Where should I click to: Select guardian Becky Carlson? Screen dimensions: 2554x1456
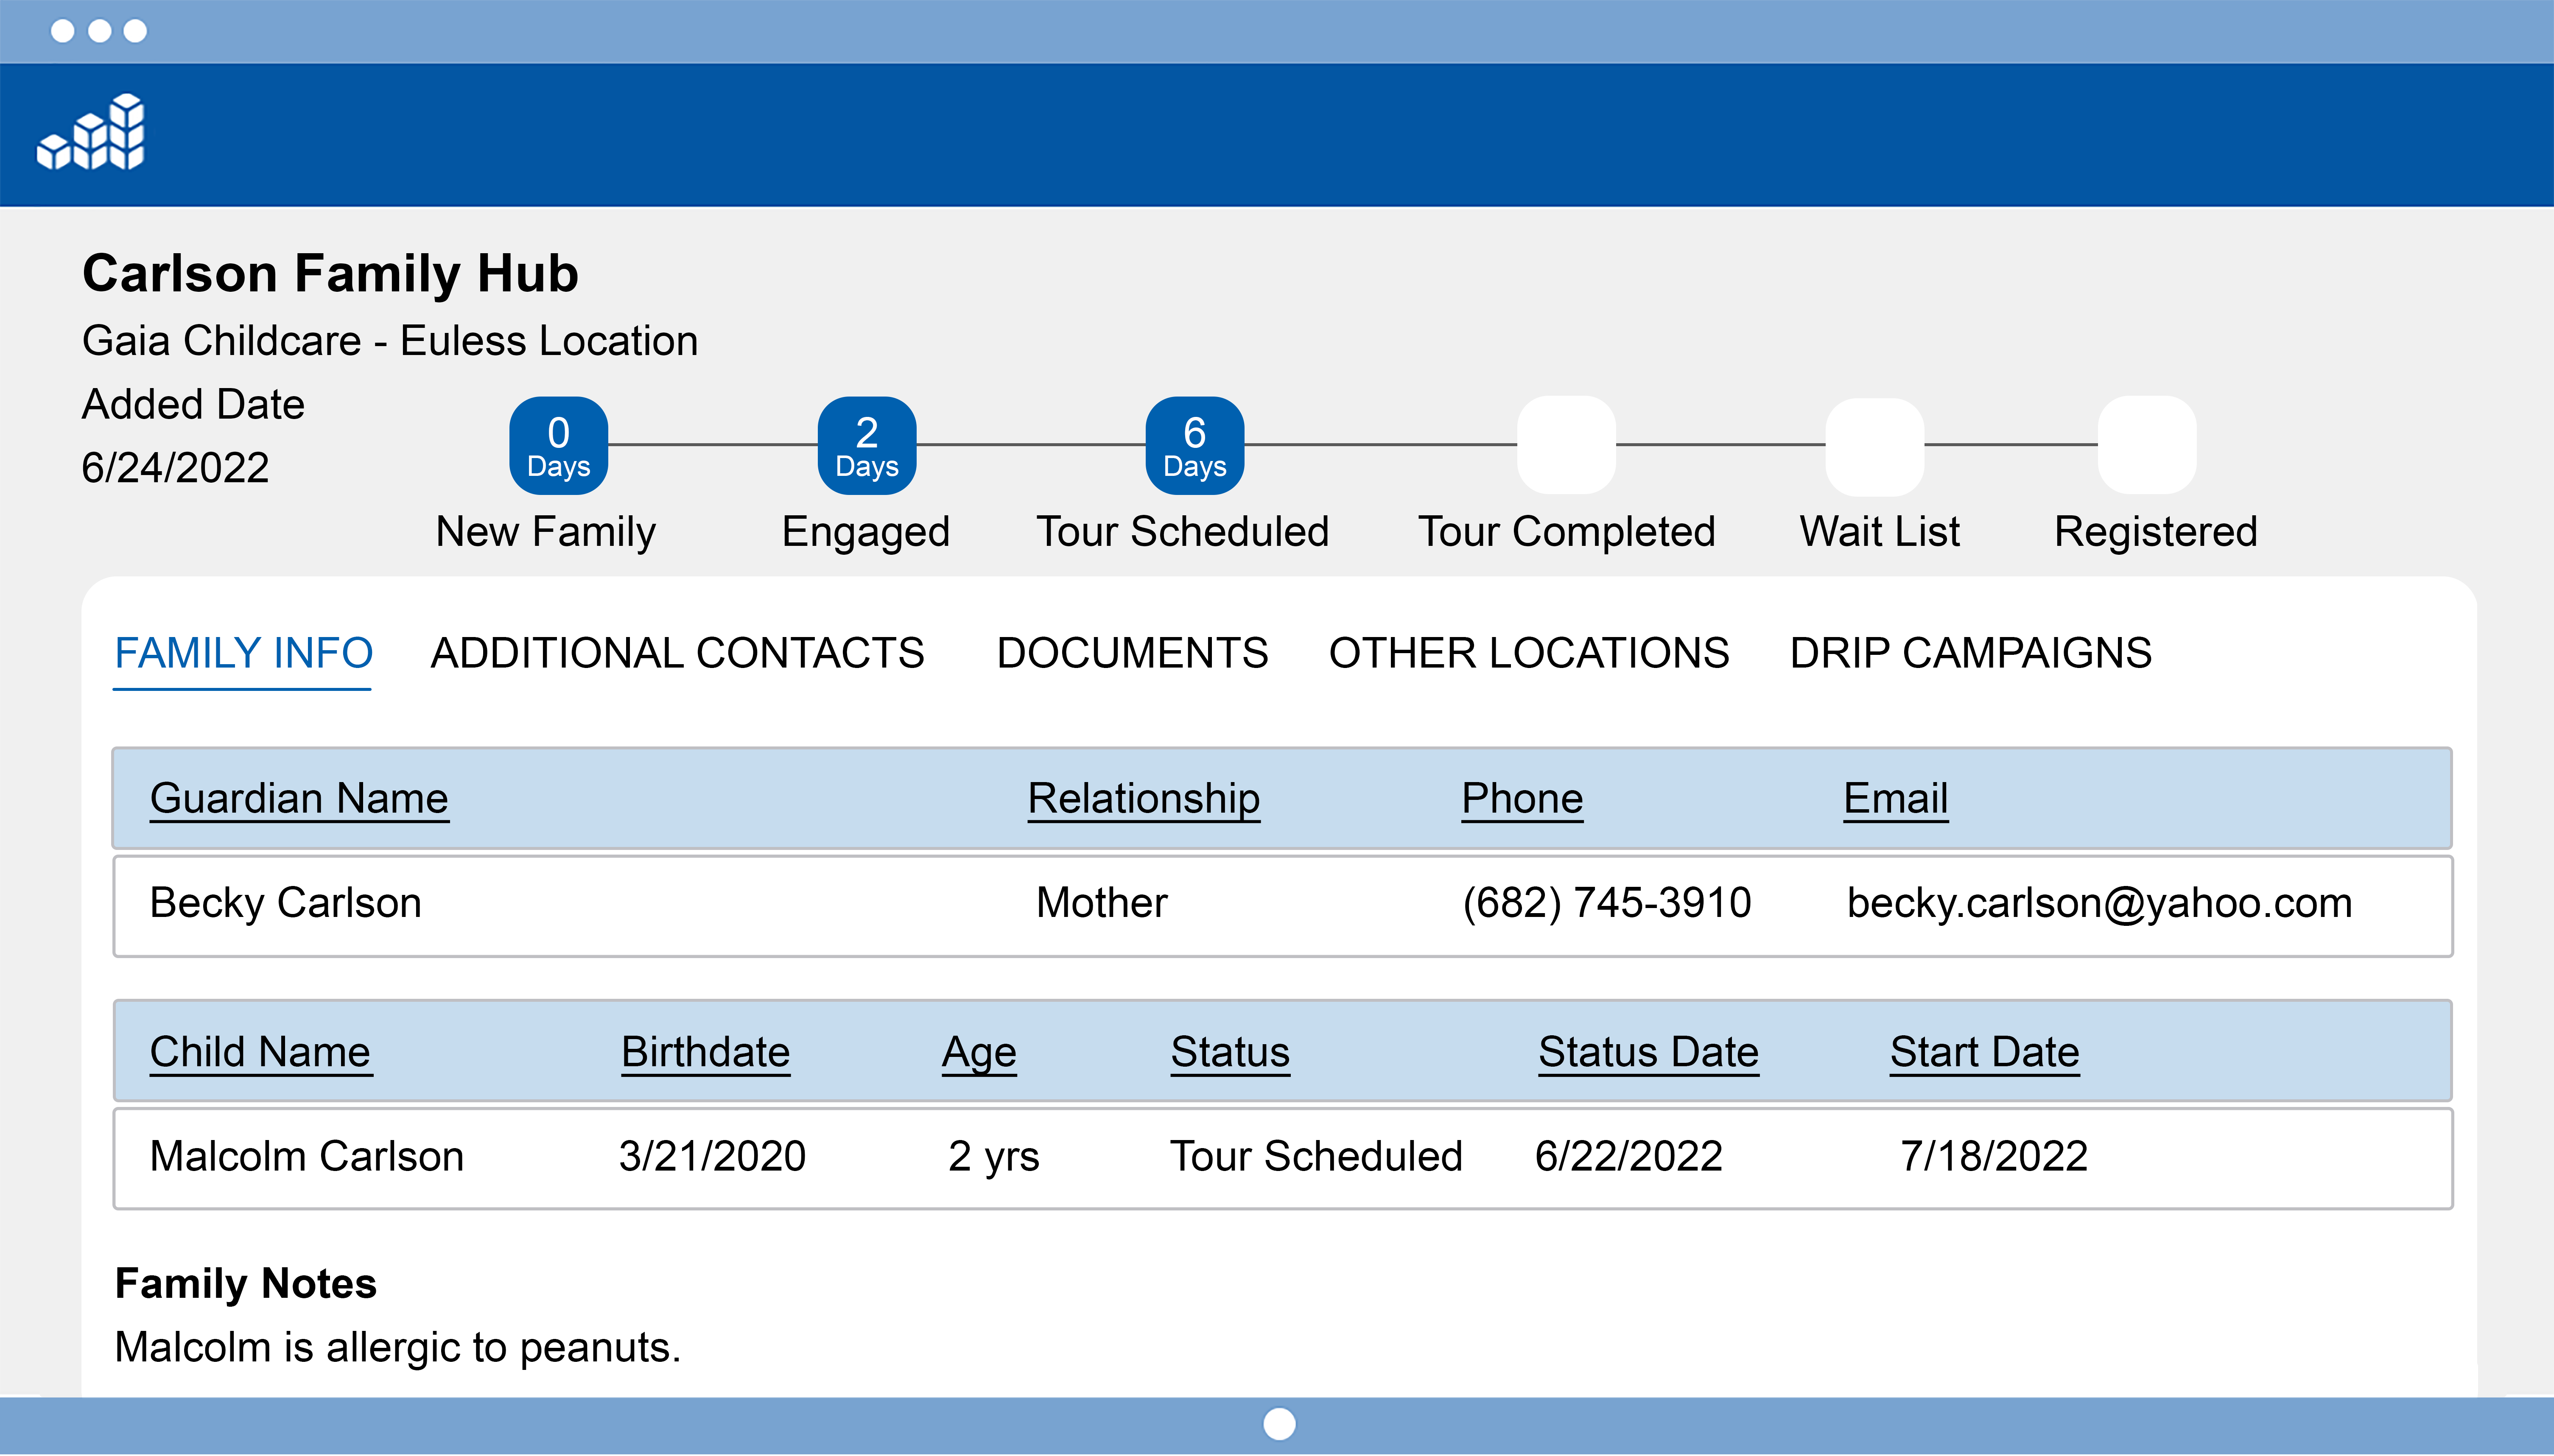pyautogui.click(x=285, y=903)
